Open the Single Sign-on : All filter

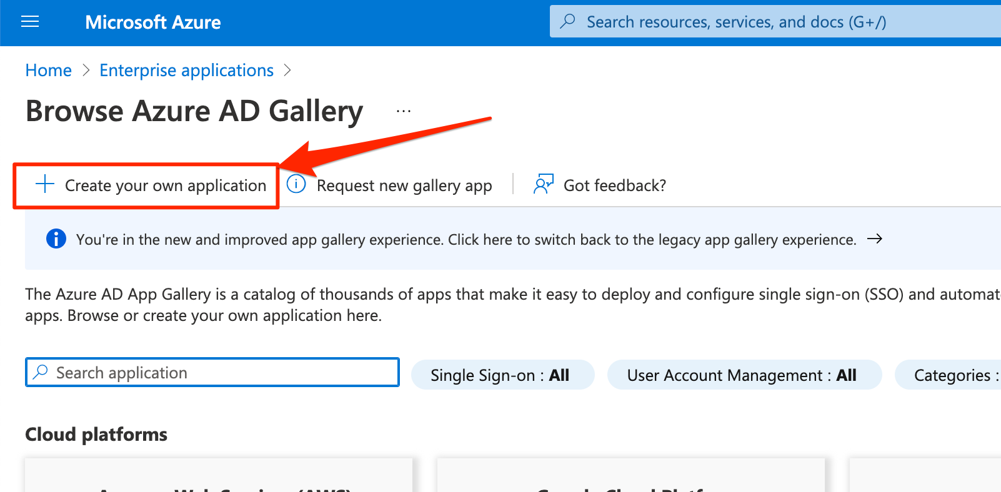coord(502,375)
